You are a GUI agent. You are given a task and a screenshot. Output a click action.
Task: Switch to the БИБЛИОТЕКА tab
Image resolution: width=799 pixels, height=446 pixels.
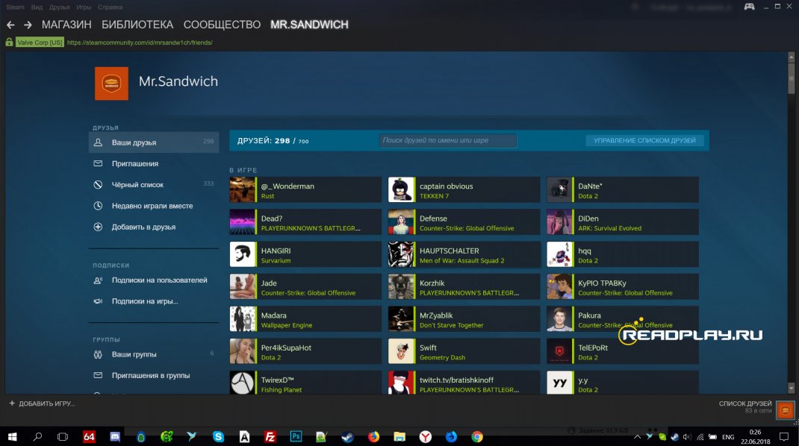coord(137,25)
